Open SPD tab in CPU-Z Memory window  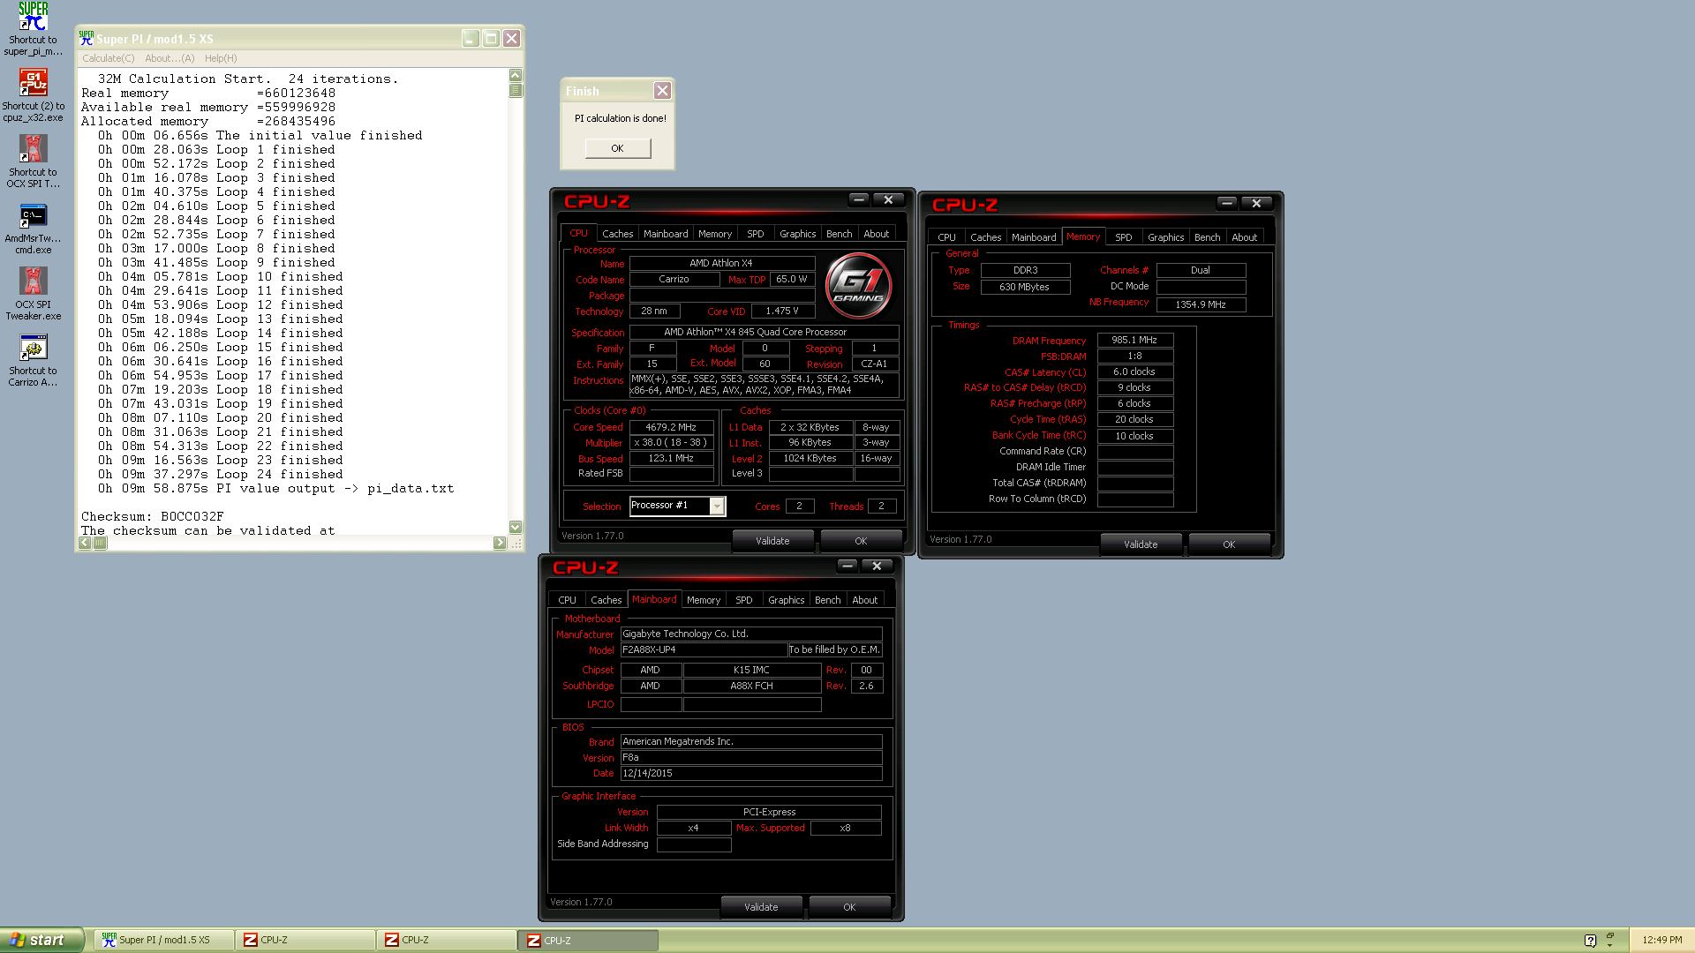click(x=1124, y=237)
